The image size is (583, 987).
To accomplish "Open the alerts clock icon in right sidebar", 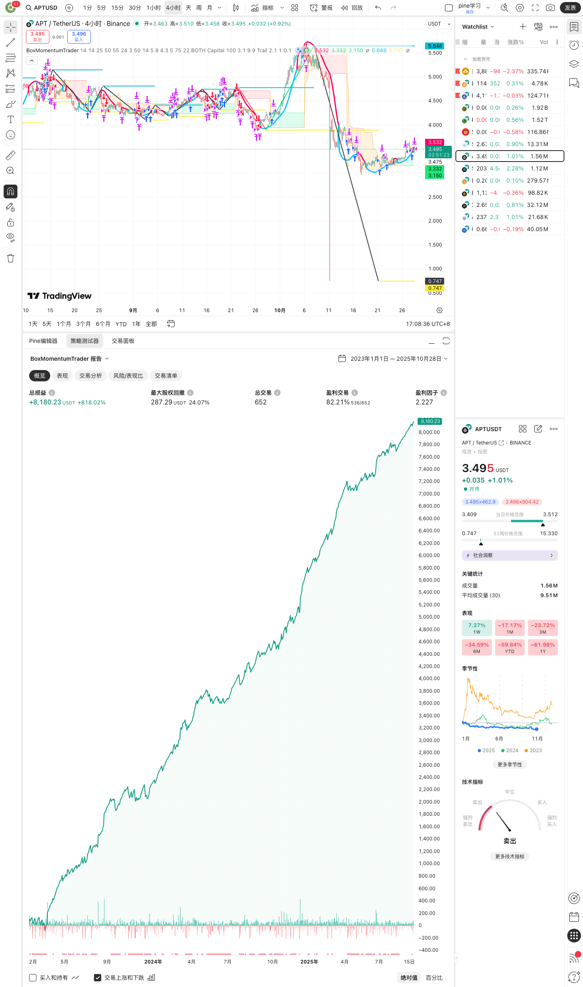I will pos(574,45).
